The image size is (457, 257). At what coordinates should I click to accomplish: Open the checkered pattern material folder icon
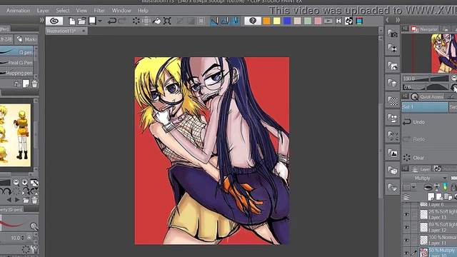pyautogui.click(x=392, y=101)
